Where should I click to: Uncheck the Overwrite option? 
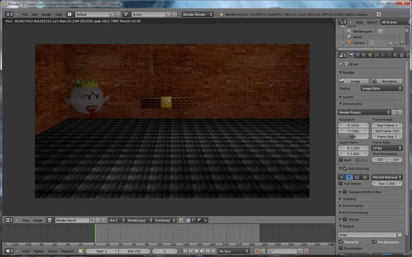pyautogui.click(x=341, y=242)
